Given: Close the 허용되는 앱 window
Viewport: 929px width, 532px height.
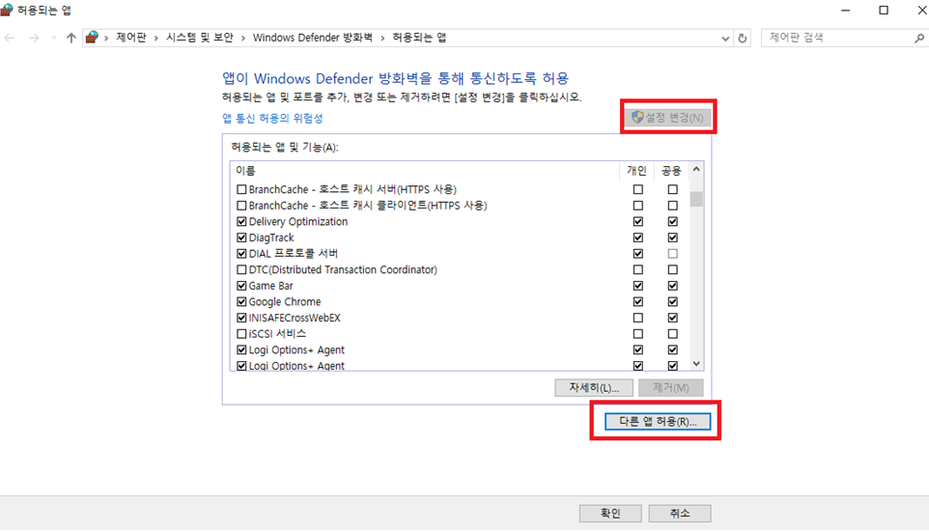Looking at the screenshot, I should pos(921,10).
